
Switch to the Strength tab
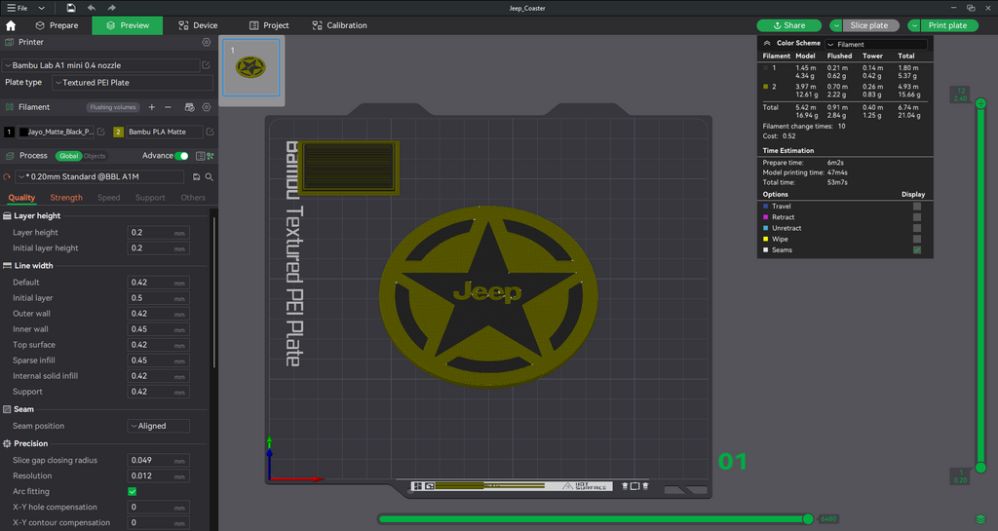(x=66, y=198)
